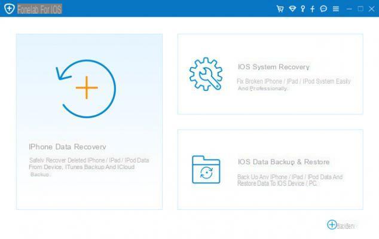Click the circular arrow recovery icon
Viewport: 379px width, 239px height.
click(86, 88)
